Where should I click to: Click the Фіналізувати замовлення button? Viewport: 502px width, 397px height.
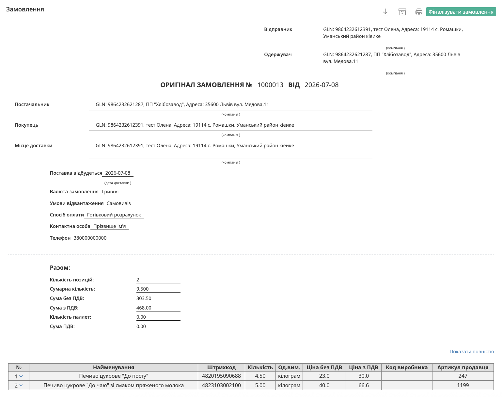(461, 12)
